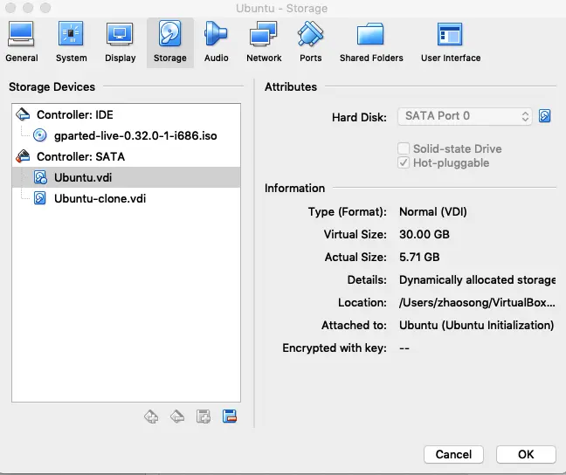Select Controller: IDE in the tree
Image resolution: width=566 pixels, height=475 pixels.
(x=126, y=114)
